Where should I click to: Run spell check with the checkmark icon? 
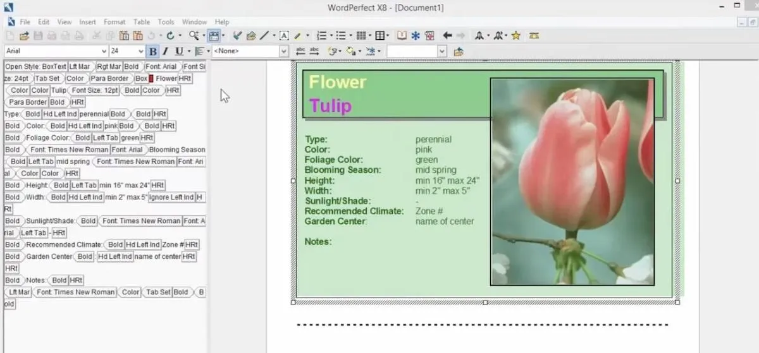(x=237, y=36)
